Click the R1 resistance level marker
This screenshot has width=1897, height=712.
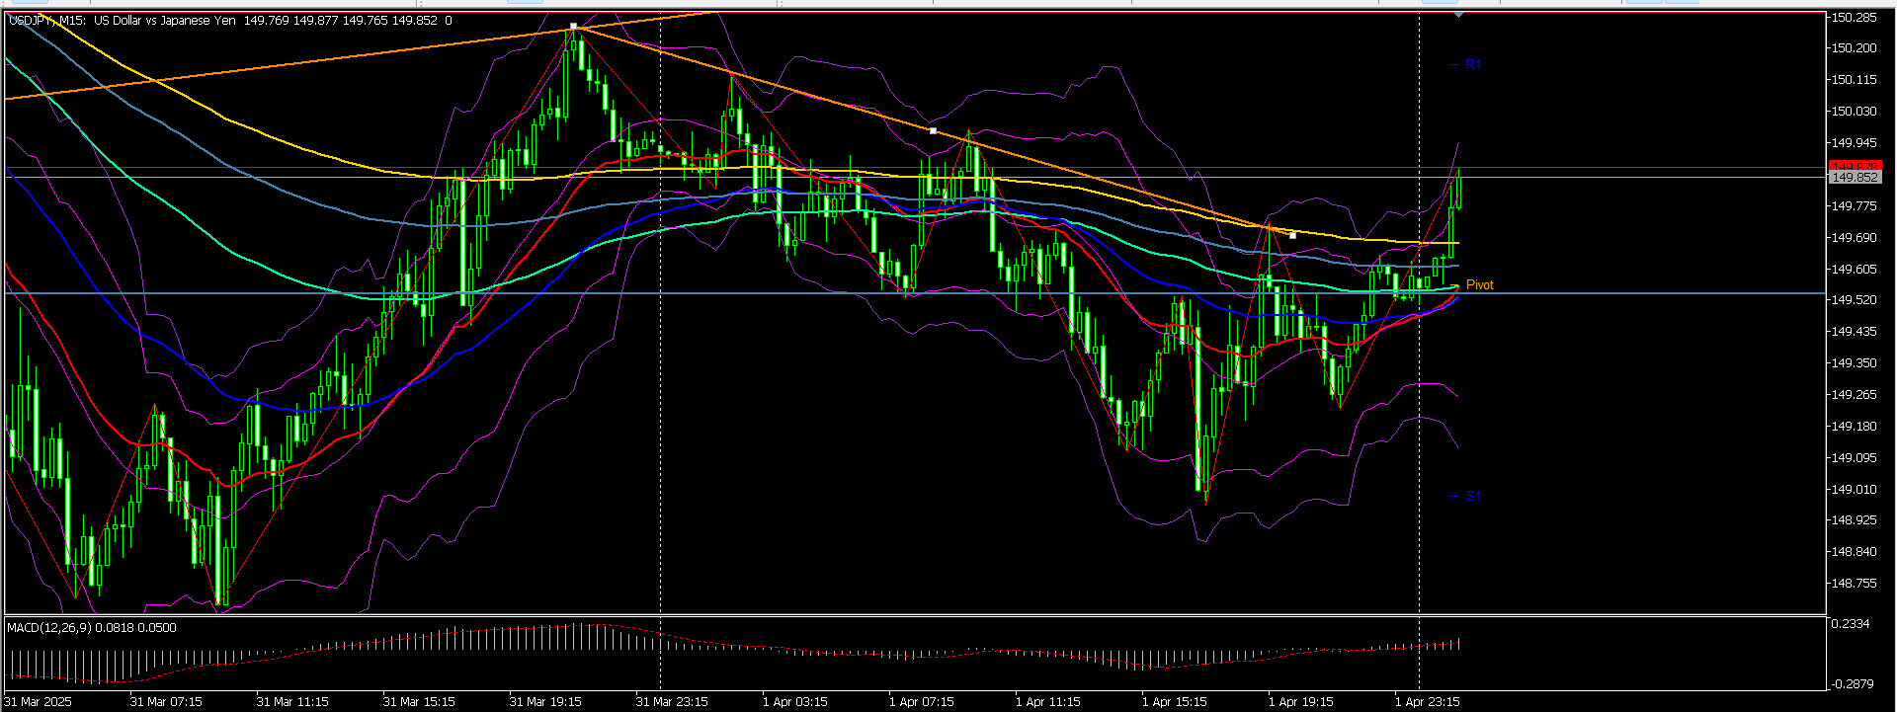pos(1472,65)
